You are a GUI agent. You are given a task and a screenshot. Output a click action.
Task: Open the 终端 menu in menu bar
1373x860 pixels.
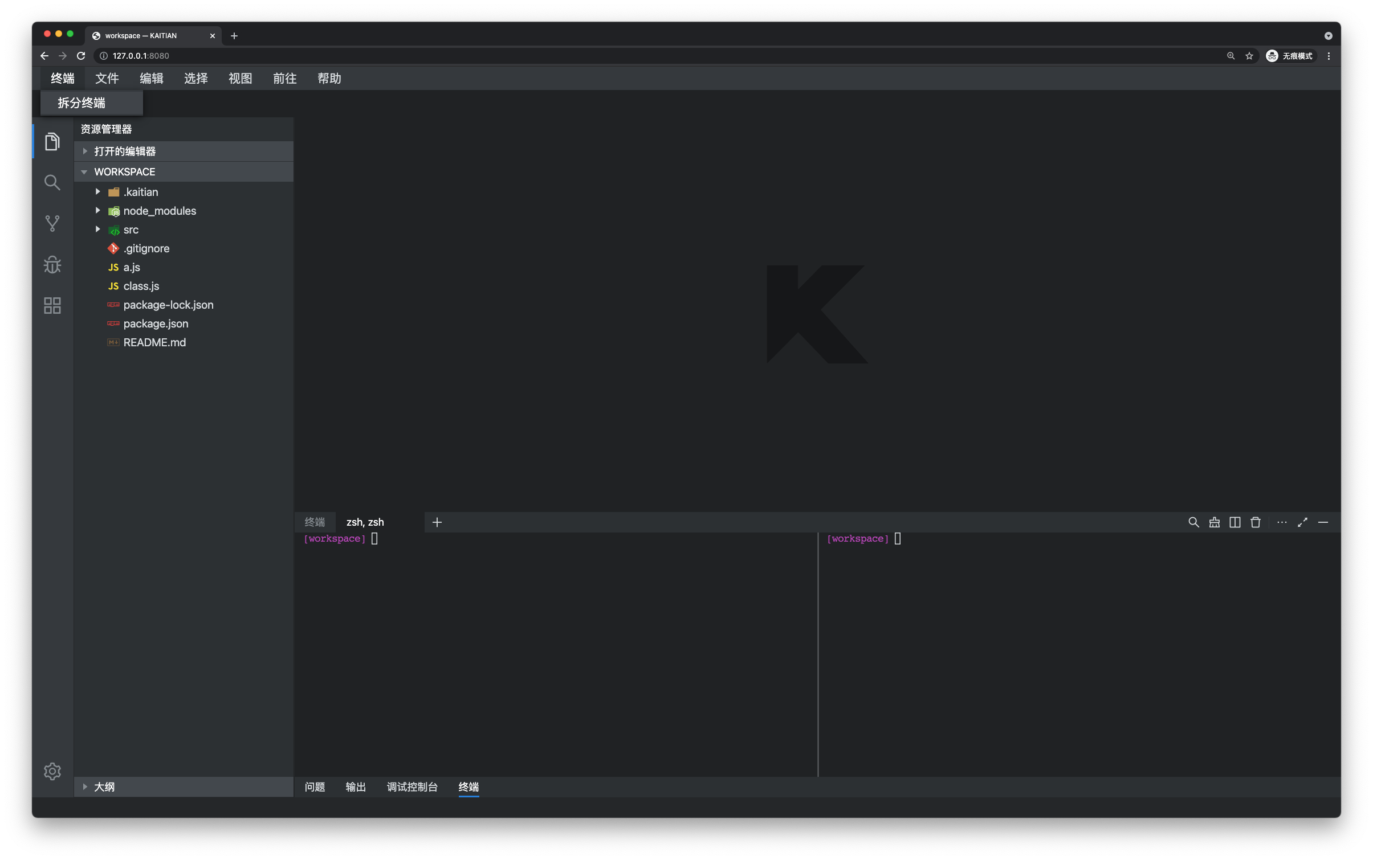point(63,79)
